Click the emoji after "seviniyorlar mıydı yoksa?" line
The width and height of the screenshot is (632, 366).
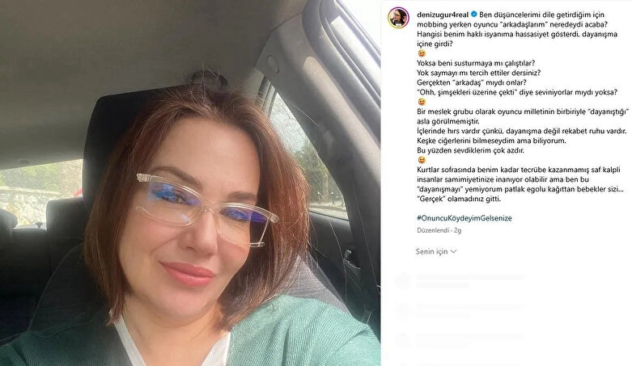pyautogui.click(x=422, y=102)
